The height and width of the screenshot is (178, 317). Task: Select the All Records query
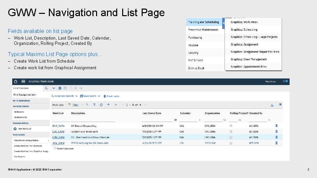19,112
